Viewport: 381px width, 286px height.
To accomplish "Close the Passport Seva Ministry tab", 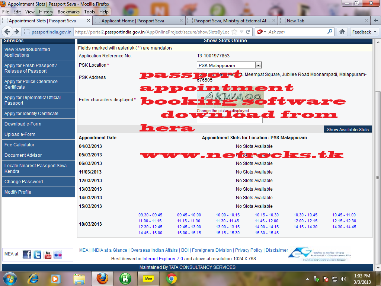I will (274, 21).
